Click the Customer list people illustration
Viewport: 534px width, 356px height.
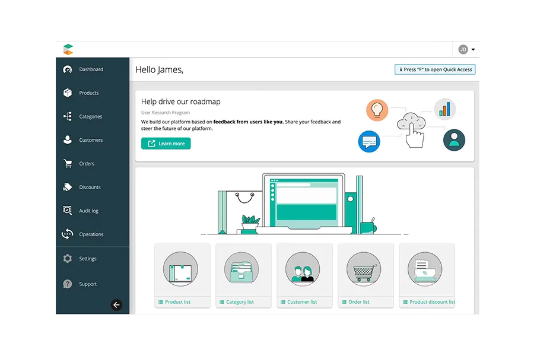click(x=303, y=269)
